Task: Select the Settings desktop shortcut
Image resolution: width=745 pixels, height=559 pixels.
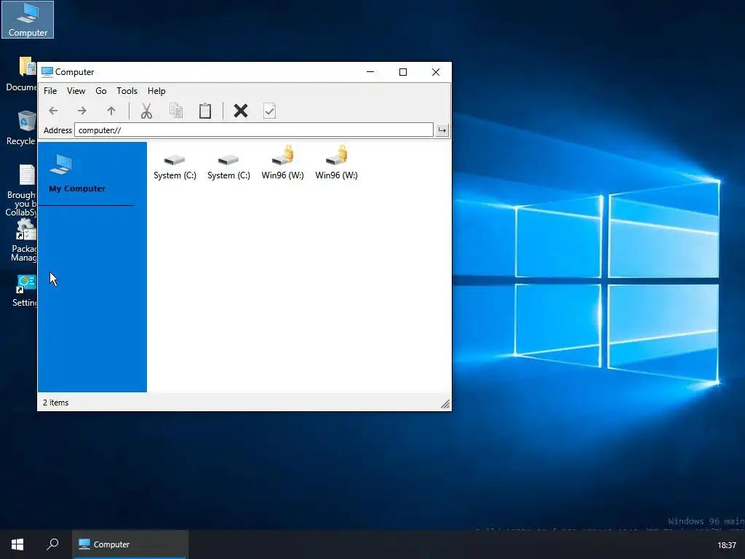Action: point(25,290)
